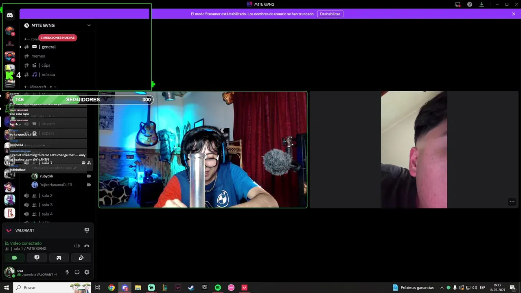Open bearded man server icon in sidebar
The image size is (521, 293).
(x=10, y=187)
